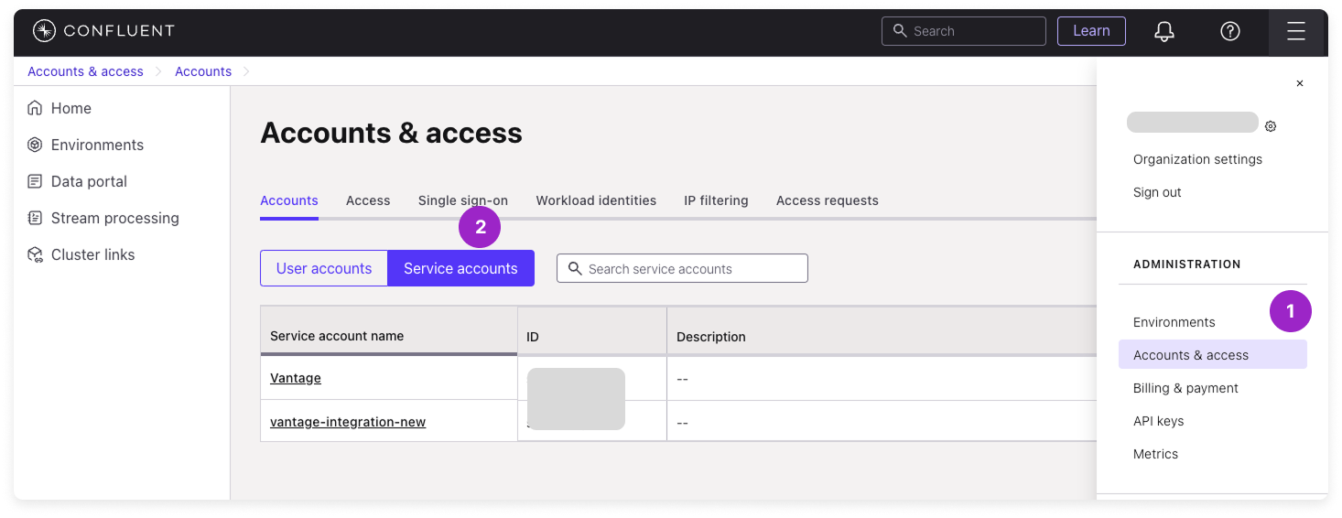Click Sign out in menu

(1157, 192)
